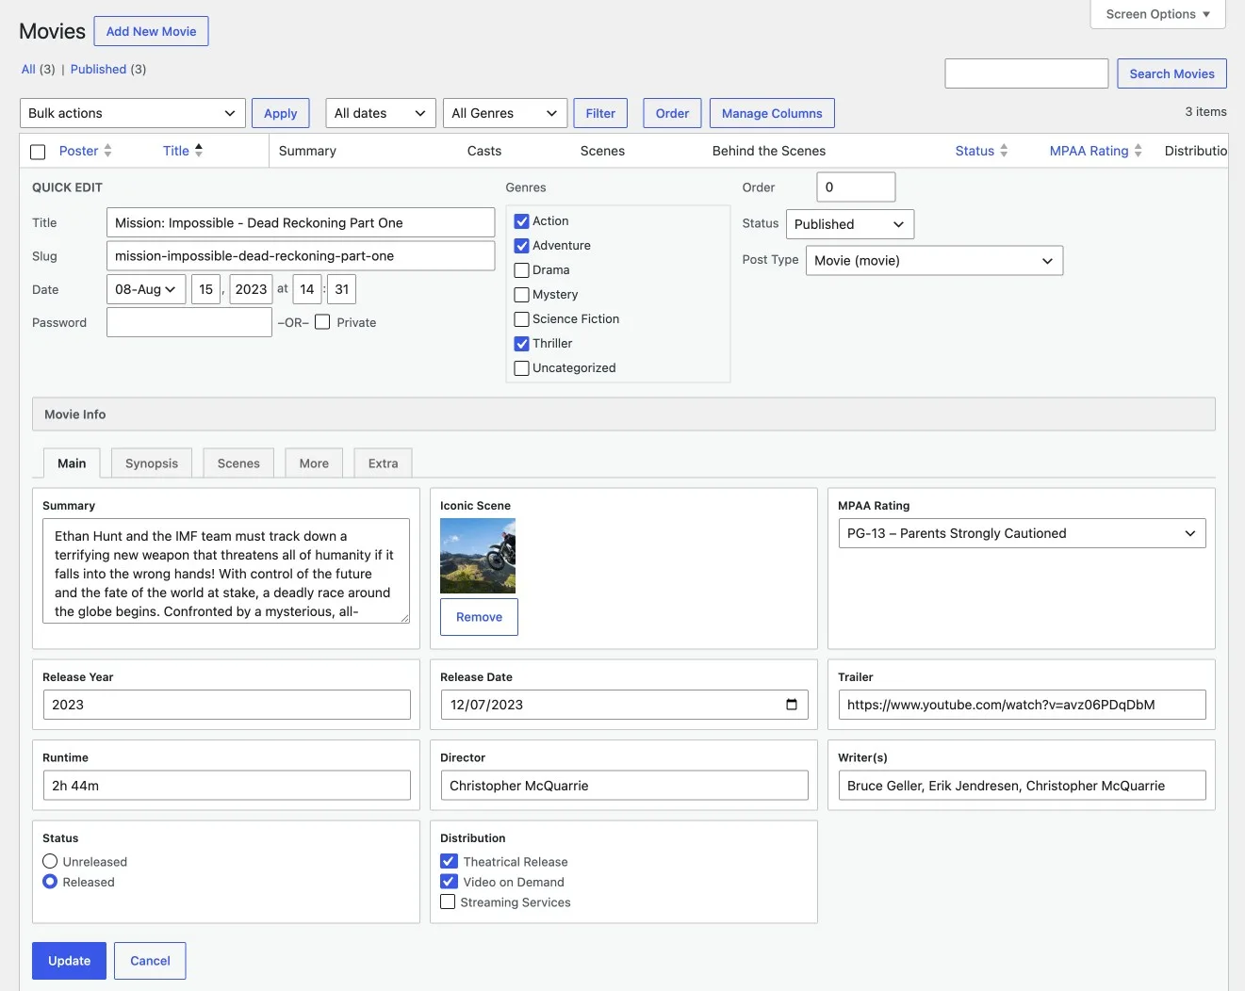1245x991 pixels.
Task: Focus the Release Year field
Action: [226, 705]
